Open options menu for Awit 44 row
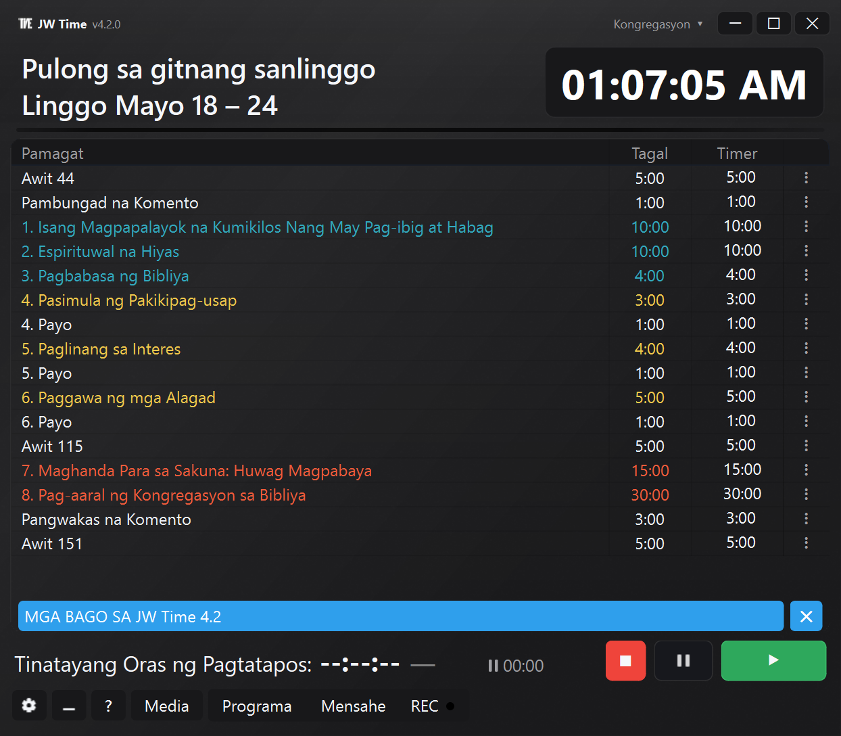Screen dimensions: 841x736 click(806, 178)
